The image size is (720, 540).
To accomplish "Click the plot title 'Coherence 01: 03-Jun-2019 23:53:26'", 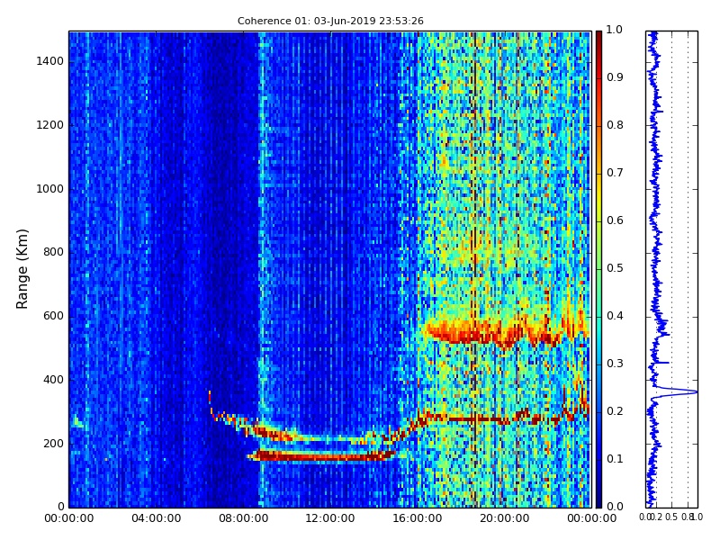I will click(x=330, y=21).
